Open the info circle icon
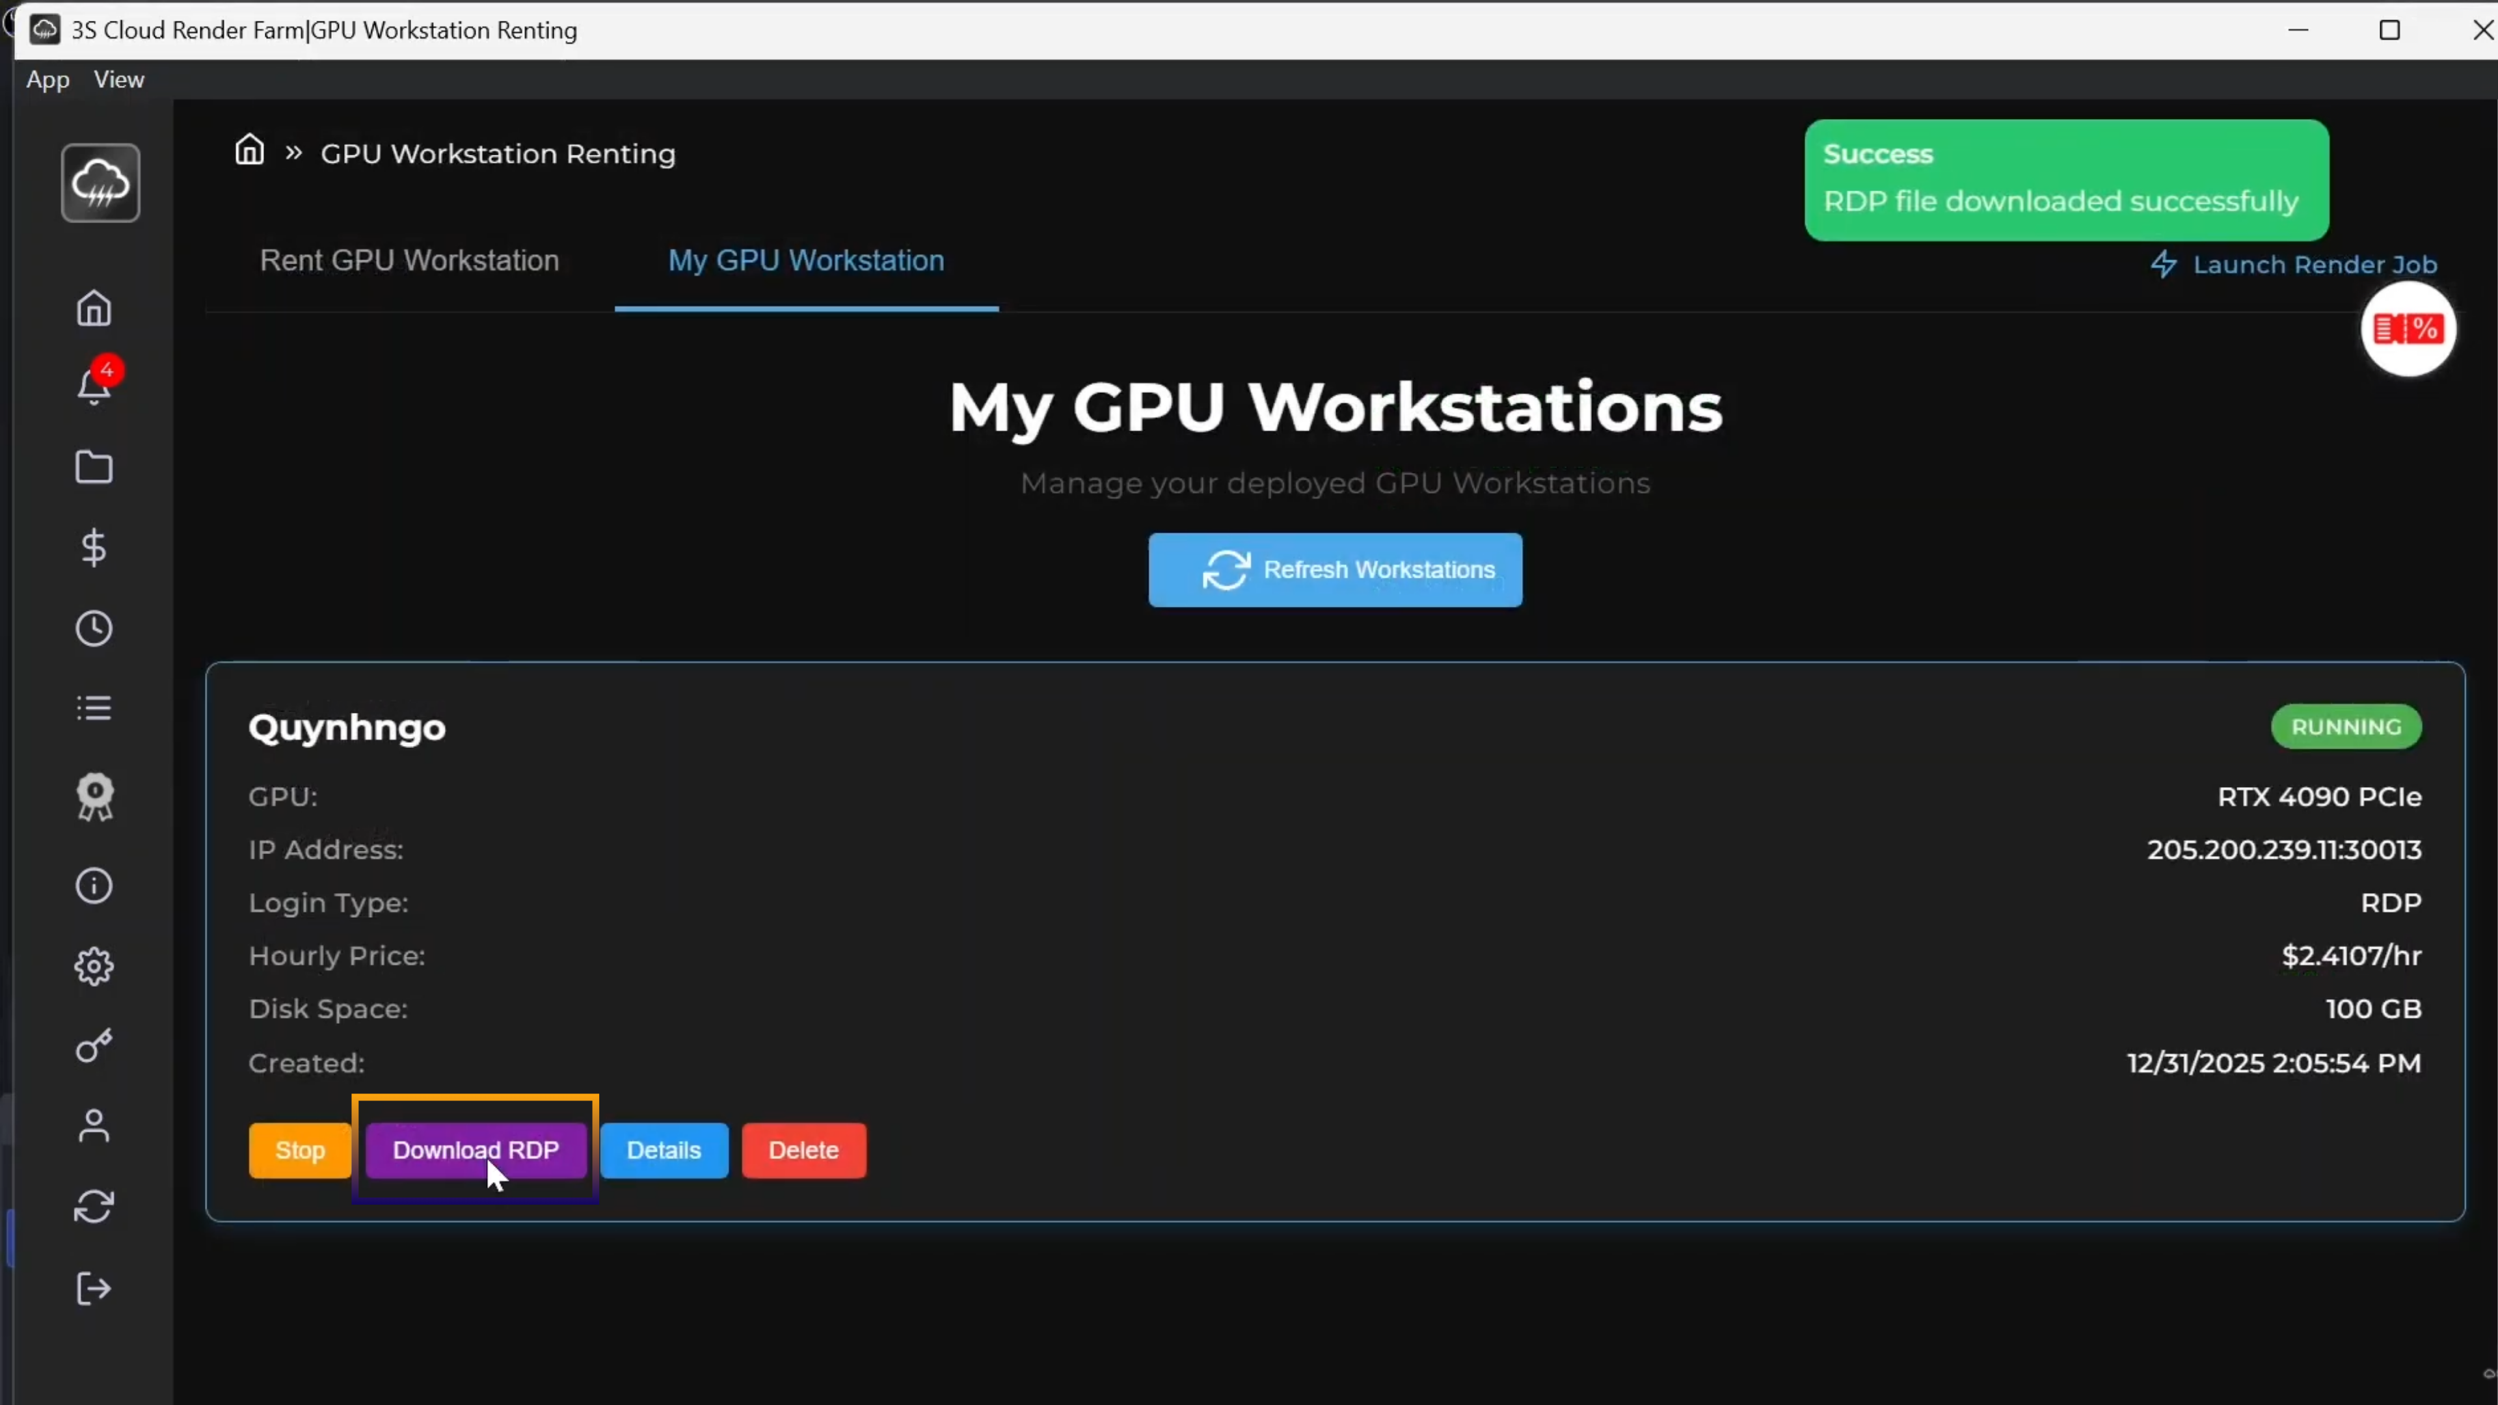Viewport: 2498px width, 1405px height. (94, 885)
